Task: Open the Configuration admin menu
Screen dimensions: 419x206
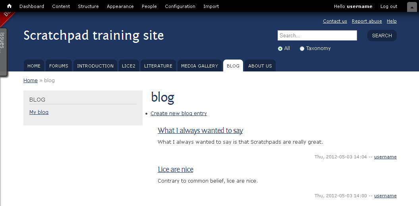Action: [180, 6]
